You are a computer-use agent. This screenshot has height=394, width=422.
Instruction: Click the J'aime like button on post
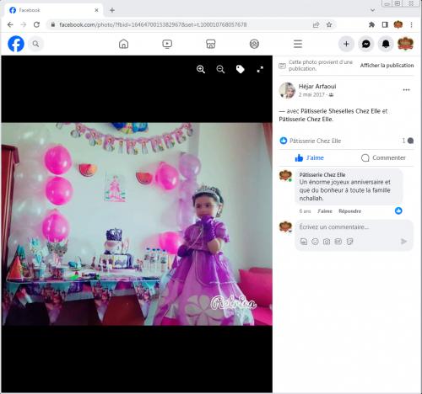310,157
